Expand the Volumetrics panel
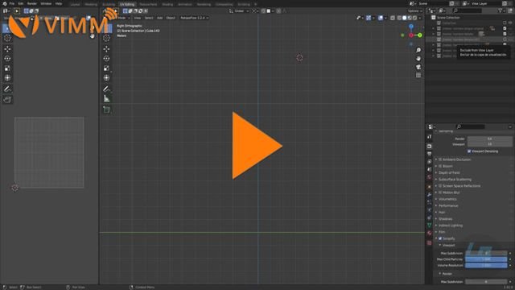This screenshot has width=515, height=290. pos(447,199)
